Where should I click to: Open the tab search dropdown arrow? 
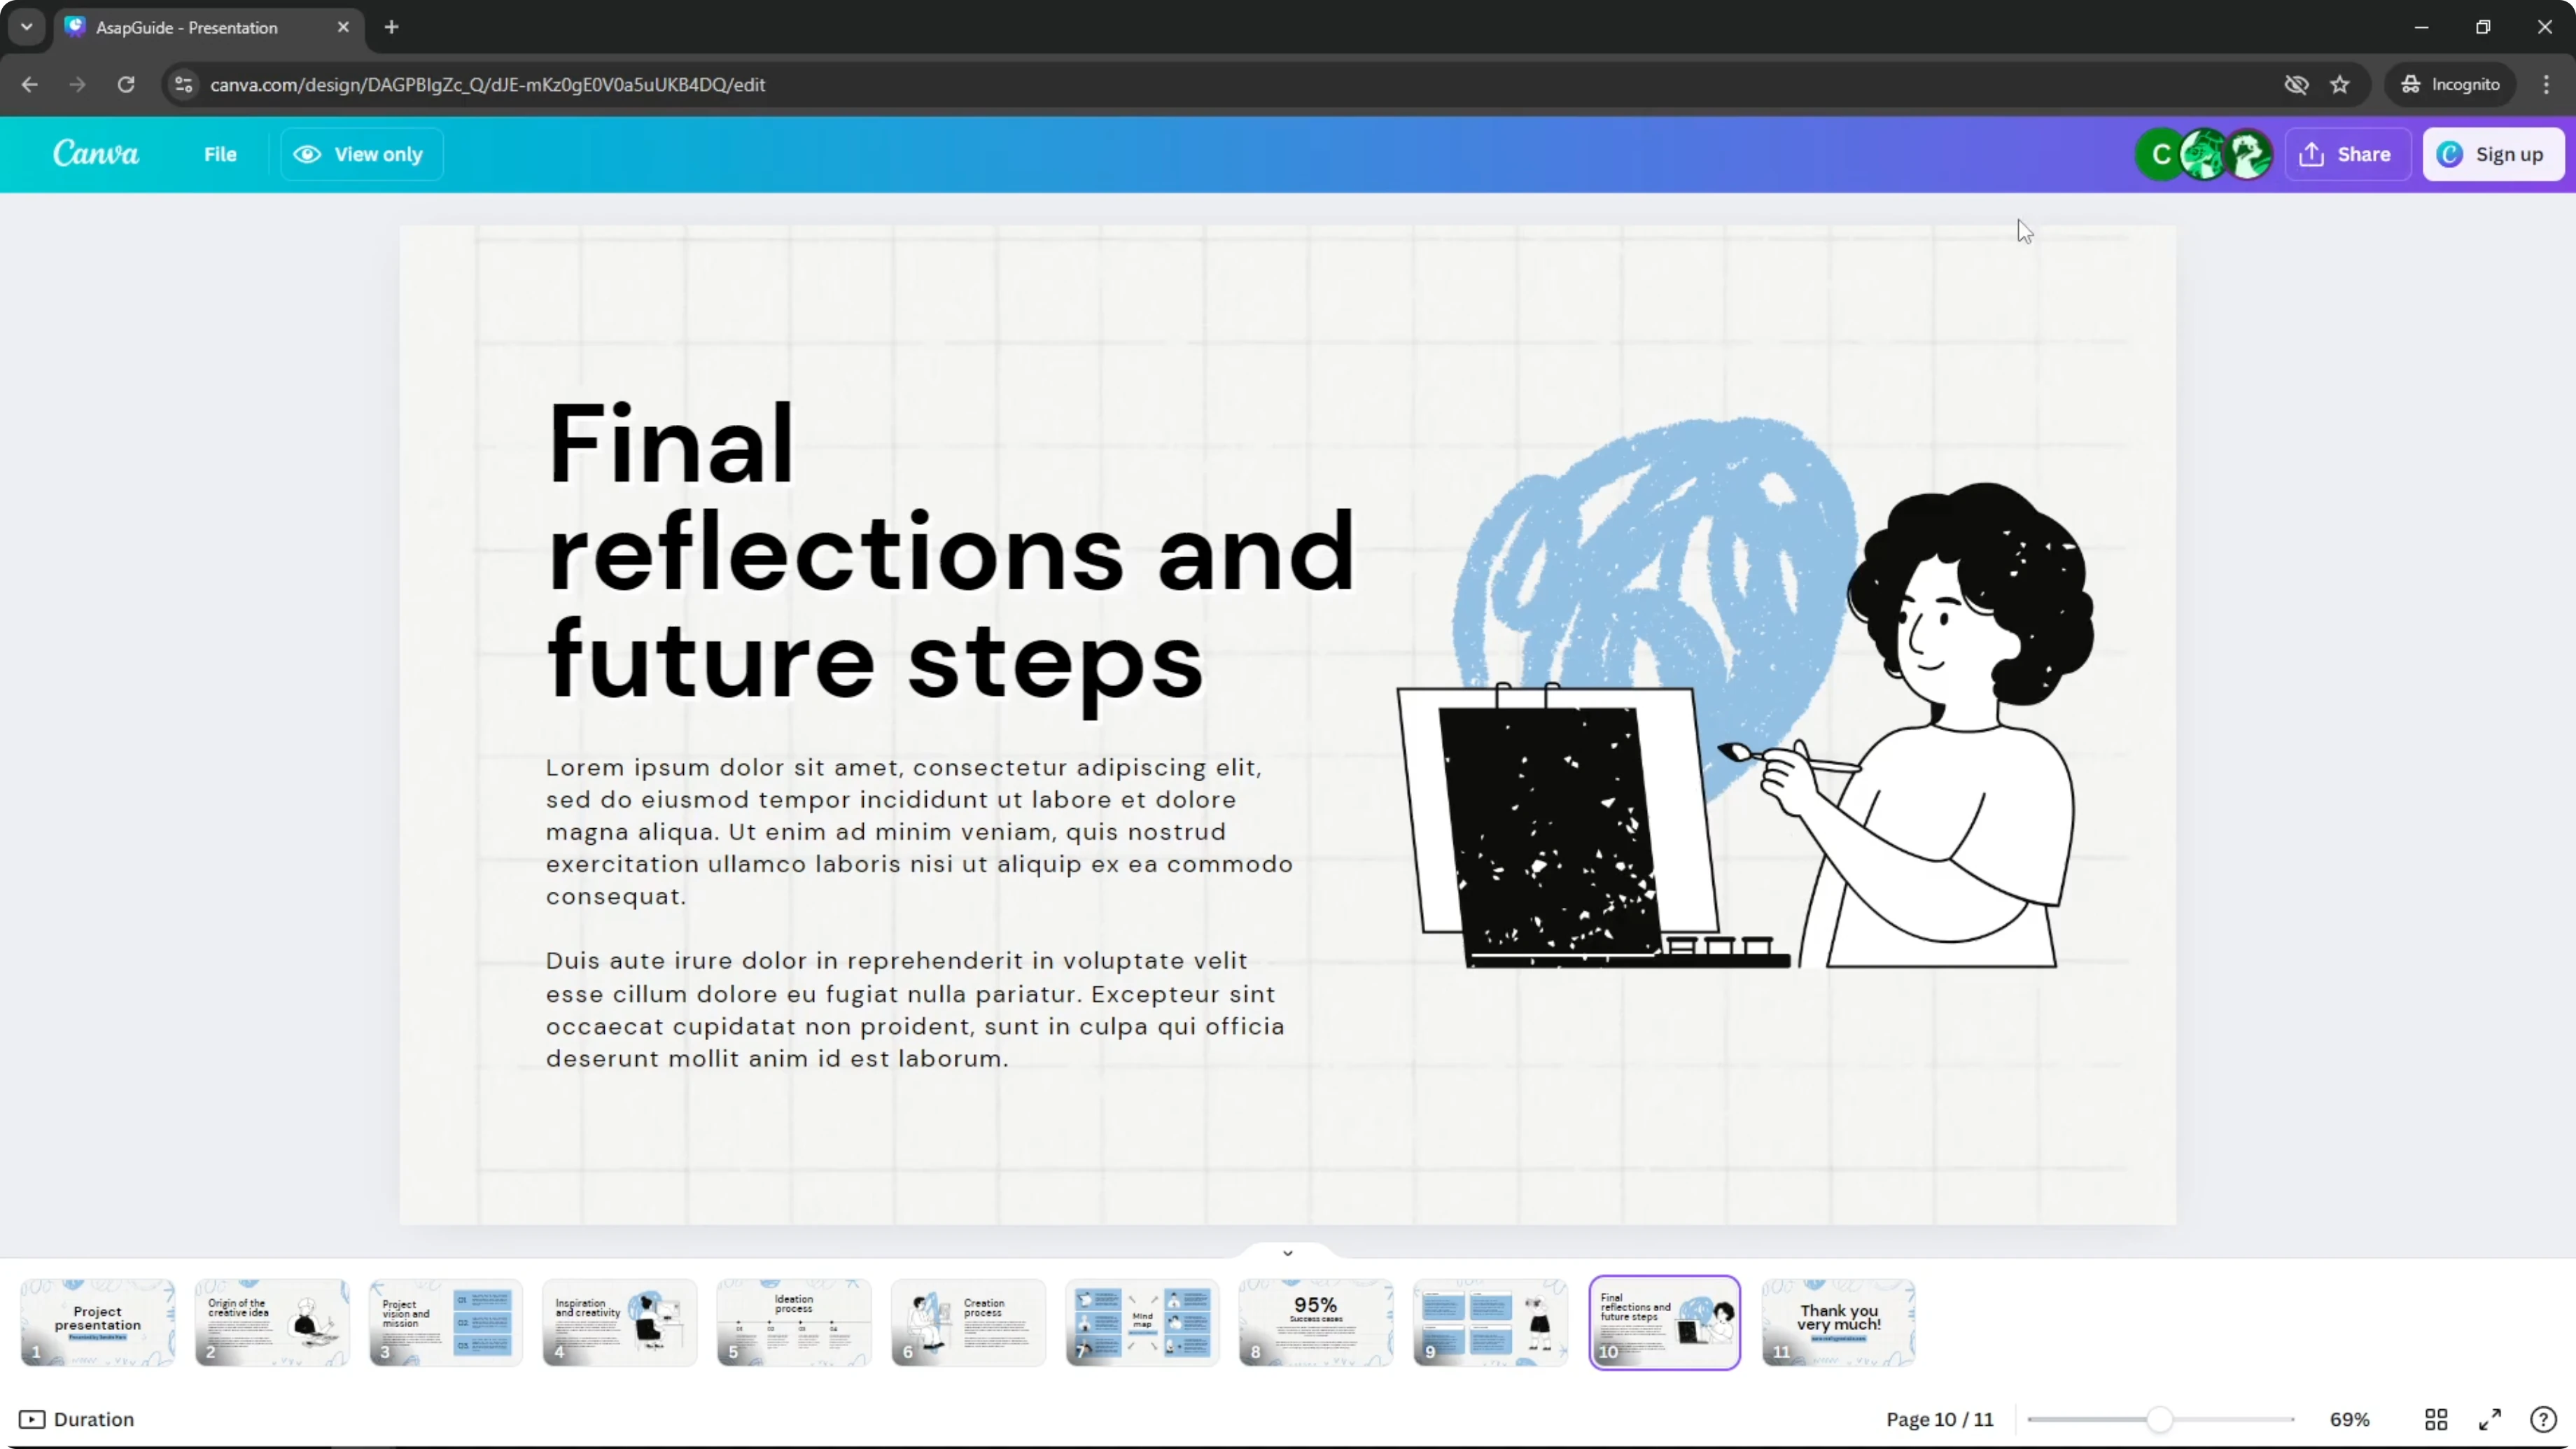pos(27,27)
